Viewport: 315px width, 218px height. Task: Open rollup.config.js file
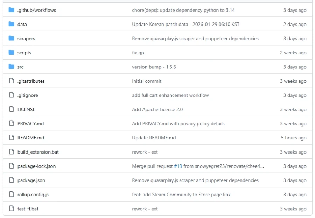click(33, 195)
